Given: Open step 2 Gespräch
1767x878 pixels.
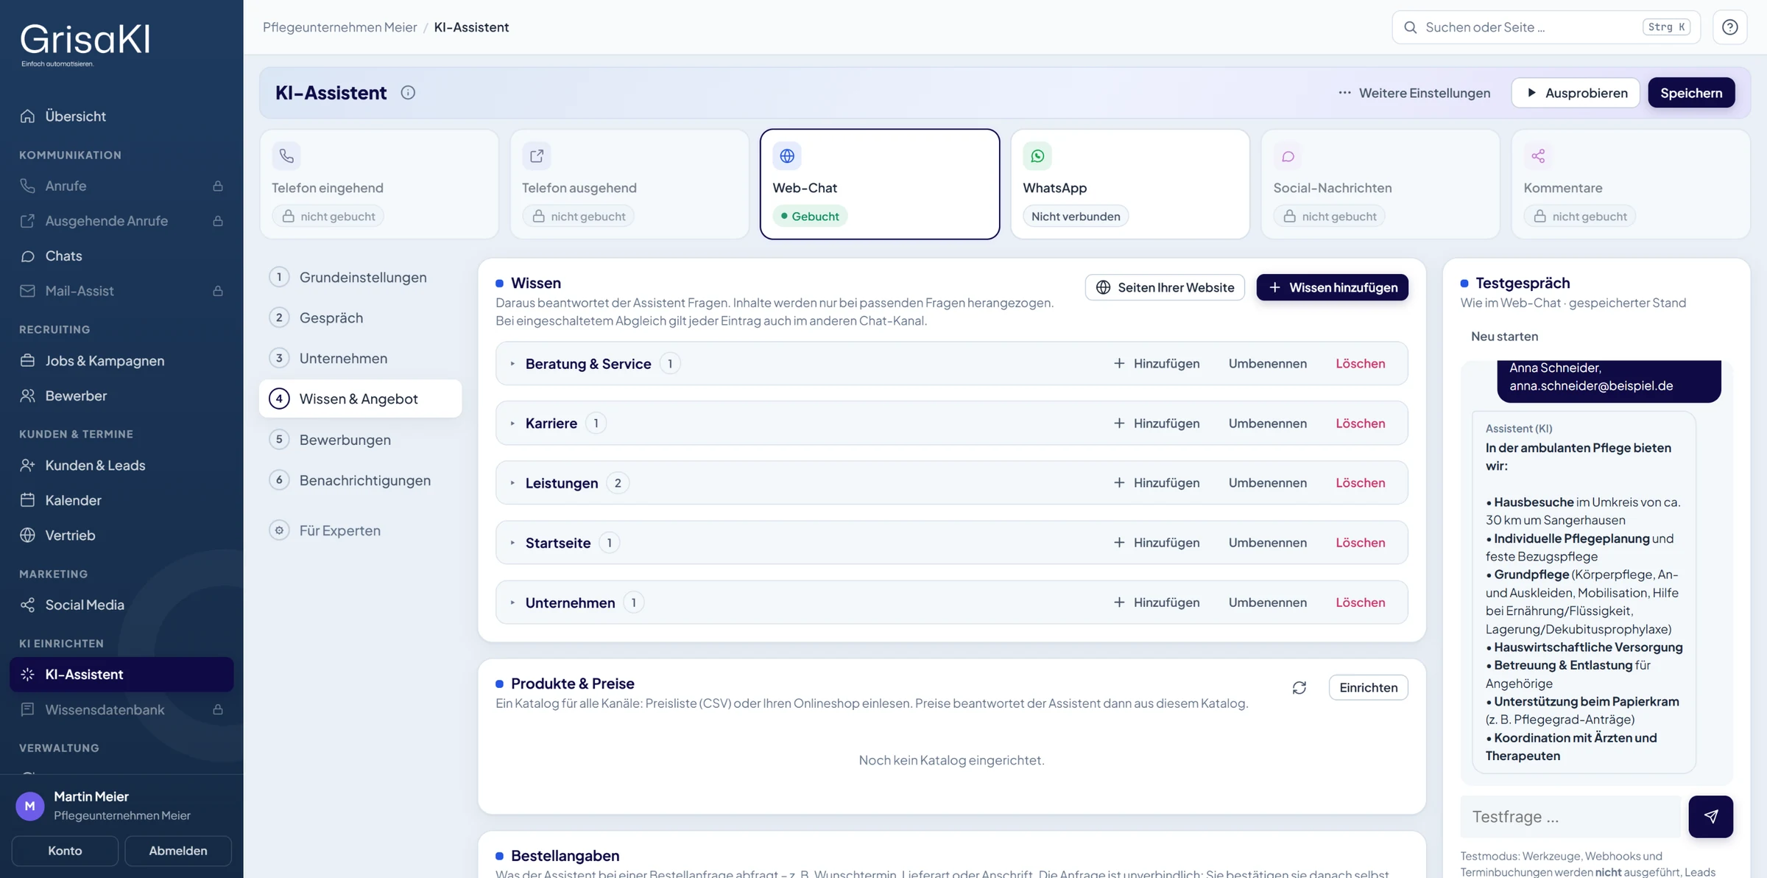Looking at the screenshot, I should pos(360,317).
